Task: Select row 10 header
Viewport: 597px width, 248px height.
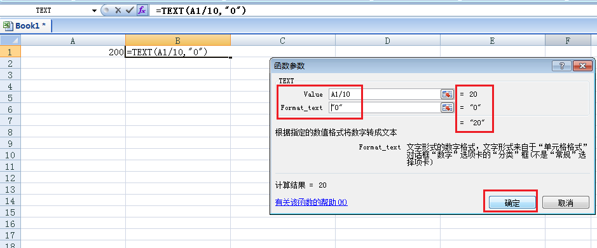Action: [x=10, y=155]
